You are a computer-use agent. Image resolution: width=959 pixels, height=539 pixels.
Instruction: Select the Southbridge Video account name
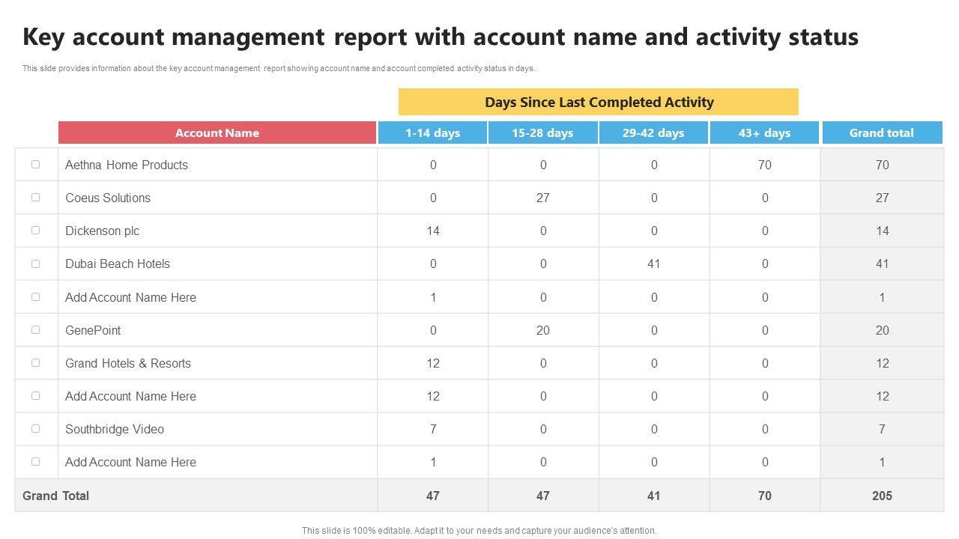(115, 429)
